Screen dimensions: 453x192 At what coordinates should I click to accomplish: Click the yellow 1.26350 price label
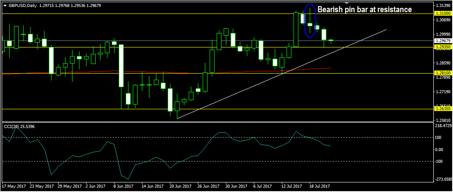click(x=443, y=109)
